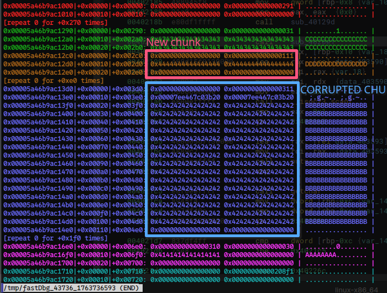Click the address 0x00005a46b9ac12c0
Viewport: 387px width, 293px height.
(38, 56)
